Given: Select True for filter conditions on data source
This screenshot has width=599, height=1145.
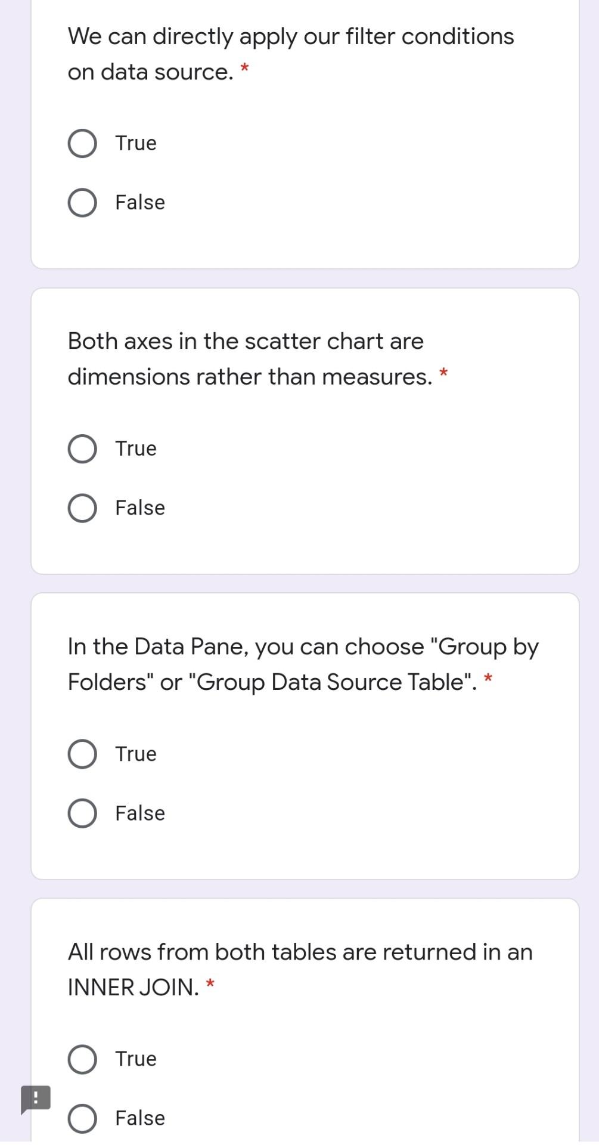Looking at the screenshot, I should (82, 144).
